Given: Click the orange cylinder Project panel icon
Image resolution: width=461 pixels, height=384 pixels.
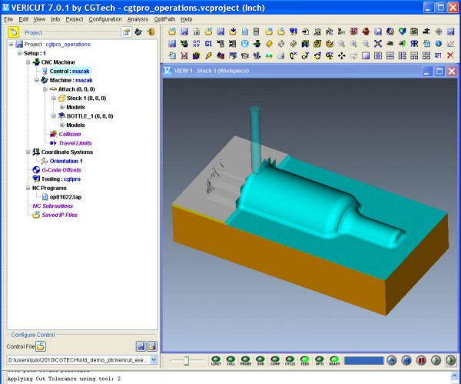Looking at the screenshot, I should [151, 32].
